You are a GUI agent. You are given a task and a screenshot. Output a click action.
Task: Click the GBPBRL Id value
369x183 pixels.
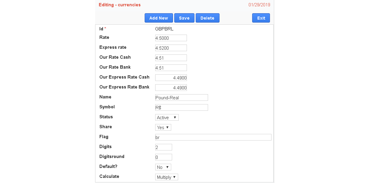pyautogui.click(x=164, y=29)
